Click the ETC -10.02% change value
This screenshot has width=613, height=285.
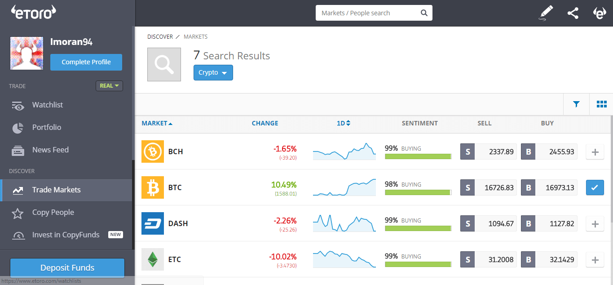click(x=283, y=257)
